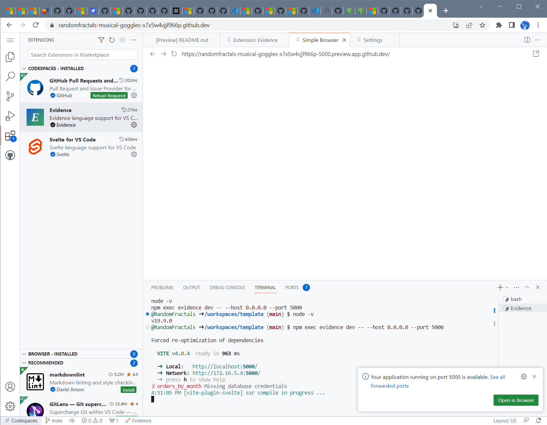Collapse the CODESPACES - INSTALLED section
Viewport: 547px width, 425px height.
[x=24, y=68]
